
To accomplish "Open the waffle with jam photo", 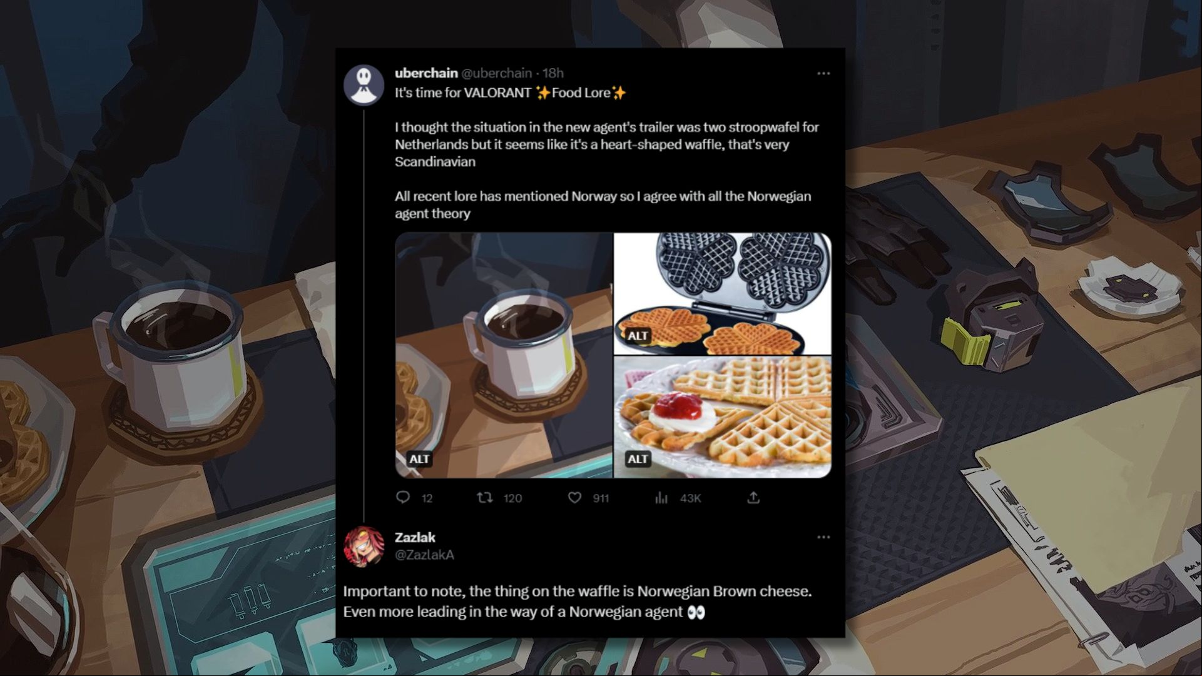I will [723, 417].
